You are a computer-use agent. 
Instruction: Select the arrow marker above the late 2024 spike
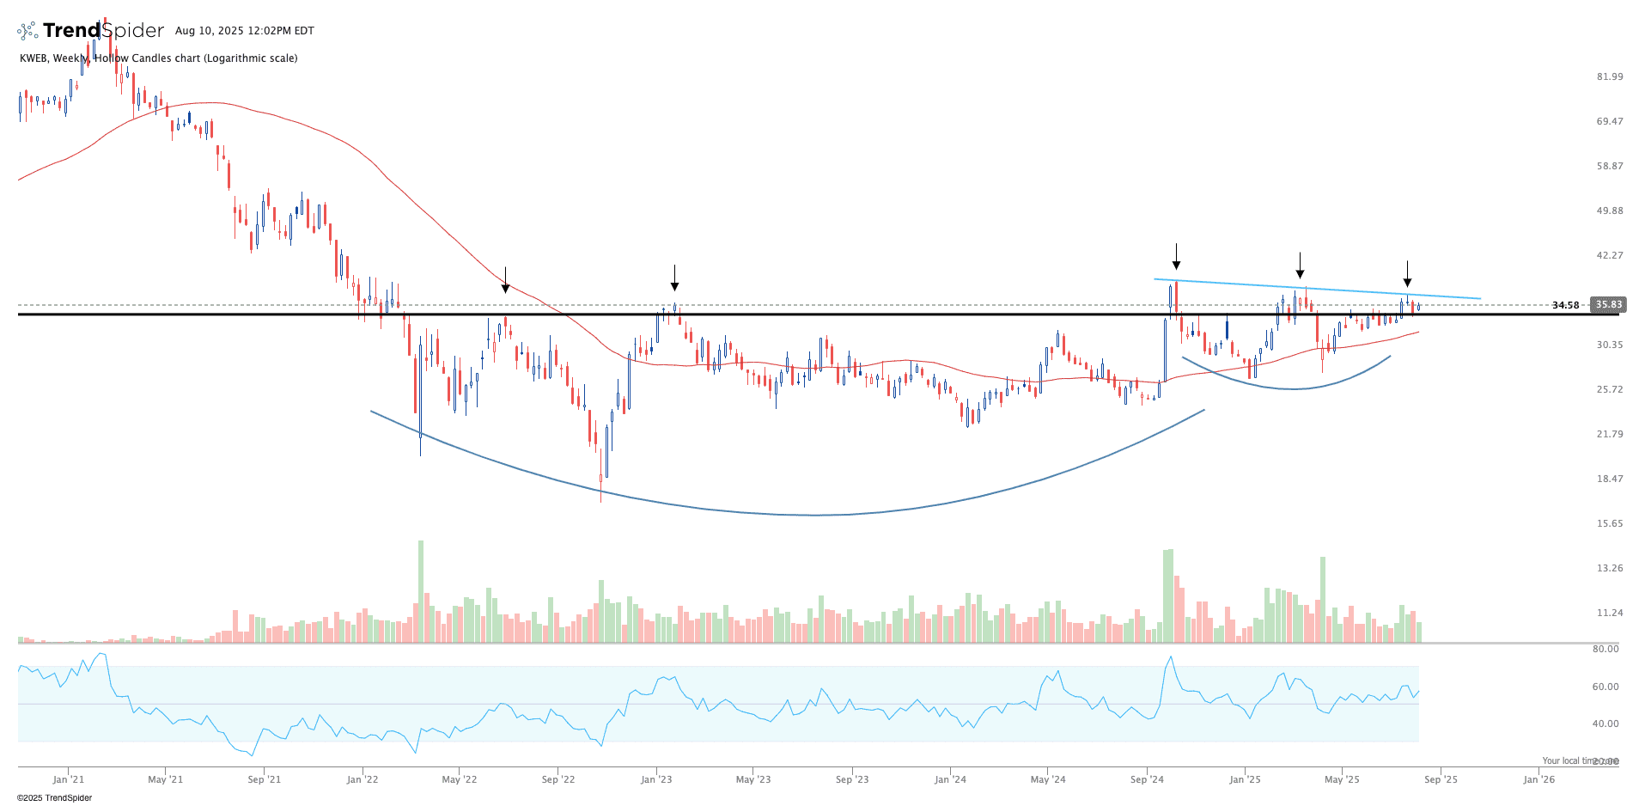[x=1176, y=257]
